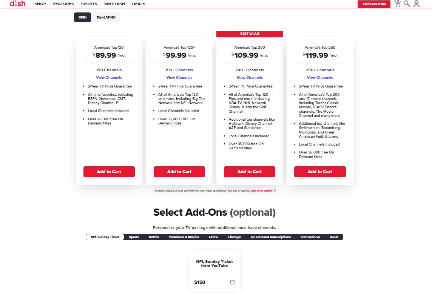This screenshot has width=432, height=293.
Task: Select the DISH plan toggle
Action: [82, 17]
